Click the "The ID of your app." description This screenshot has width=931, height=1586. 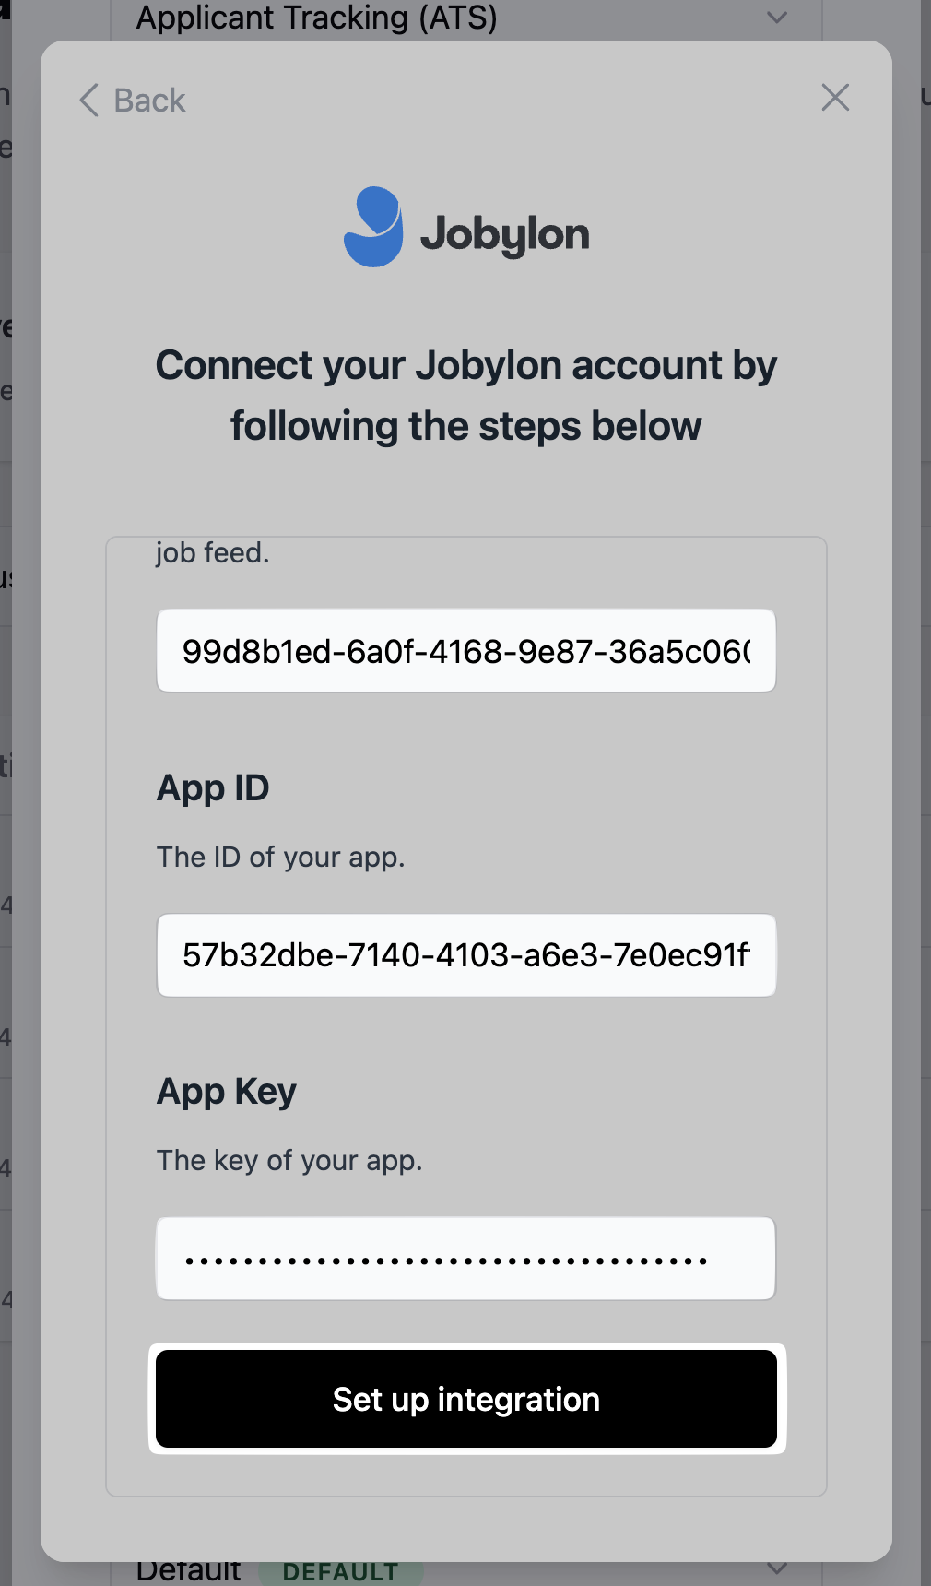coord(280,857)
